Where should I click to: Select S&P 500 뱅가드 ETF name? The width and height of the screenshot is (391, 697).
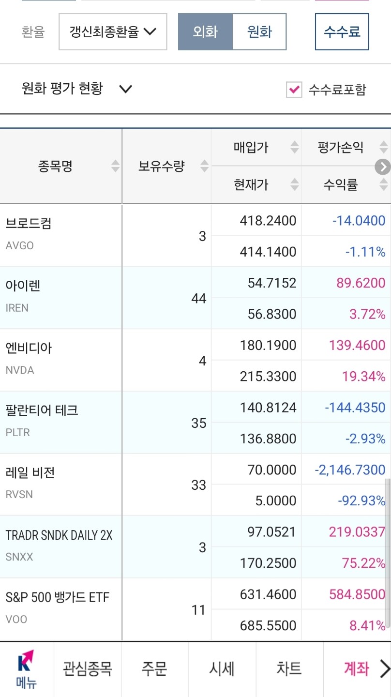tap(58, 598)
